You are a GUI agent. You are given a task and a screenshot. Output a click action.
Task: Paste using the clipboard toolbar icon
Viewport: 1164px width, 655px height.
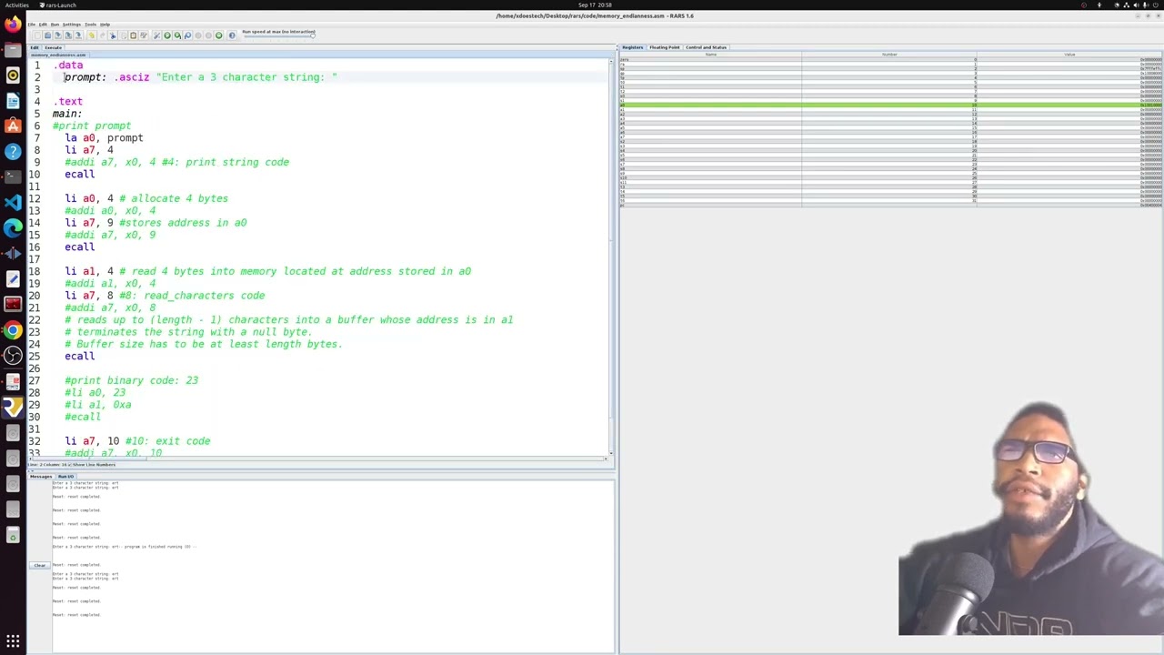pyautogui.click(x=133, y=35)
